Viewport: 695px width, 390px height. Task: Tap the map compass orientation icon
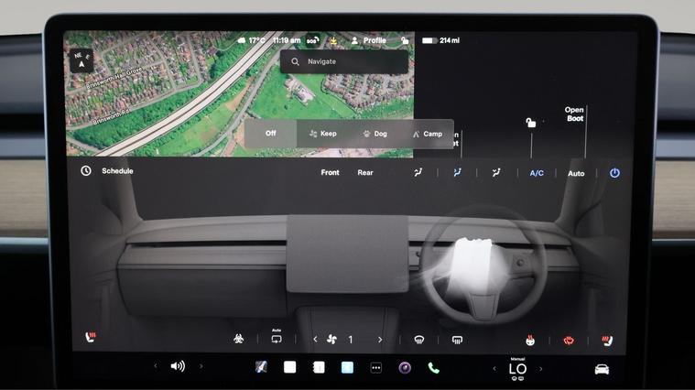(x=81, y=60)
